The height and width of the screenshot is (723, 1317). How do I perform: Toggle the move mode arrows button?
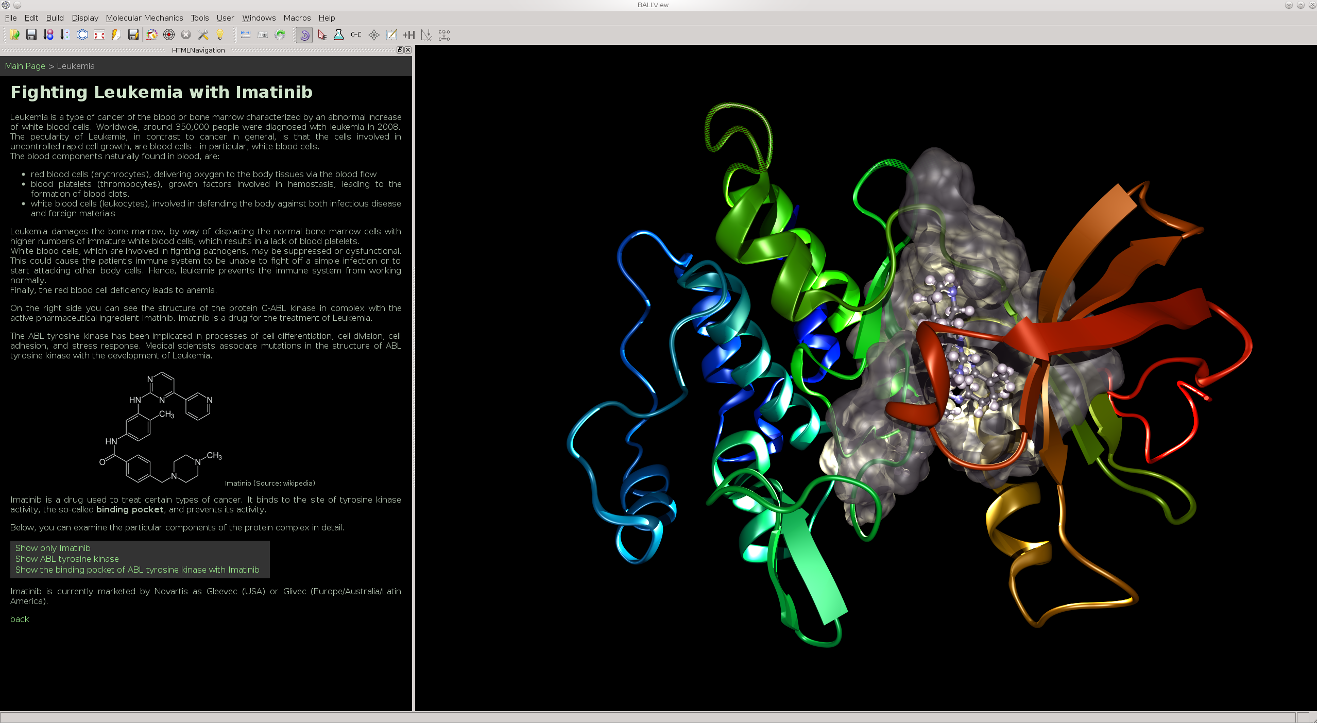[x=374, y=35]
